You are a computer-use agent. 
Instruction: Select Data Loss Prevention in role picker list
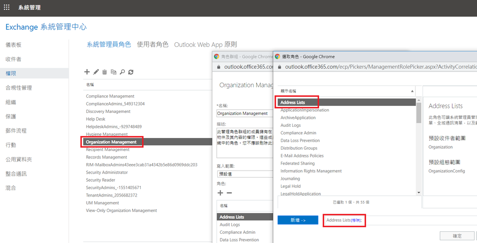[300, 140]
